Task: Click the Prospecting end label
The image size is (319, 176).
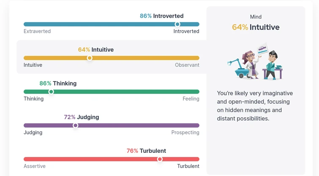Action: click(x=185, y=132)
